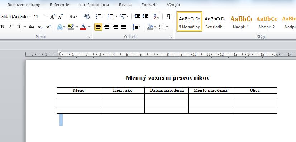Click the Shrink Font icon
Image resolution: width=296 pixels, height=142 pixels.
tap(60, 16)
